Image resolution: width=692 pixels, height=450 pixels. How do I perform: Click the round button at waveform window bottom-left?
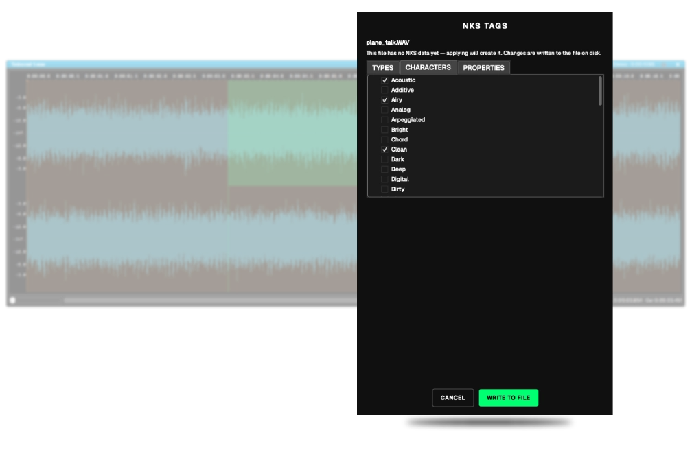tap(13, 300)
